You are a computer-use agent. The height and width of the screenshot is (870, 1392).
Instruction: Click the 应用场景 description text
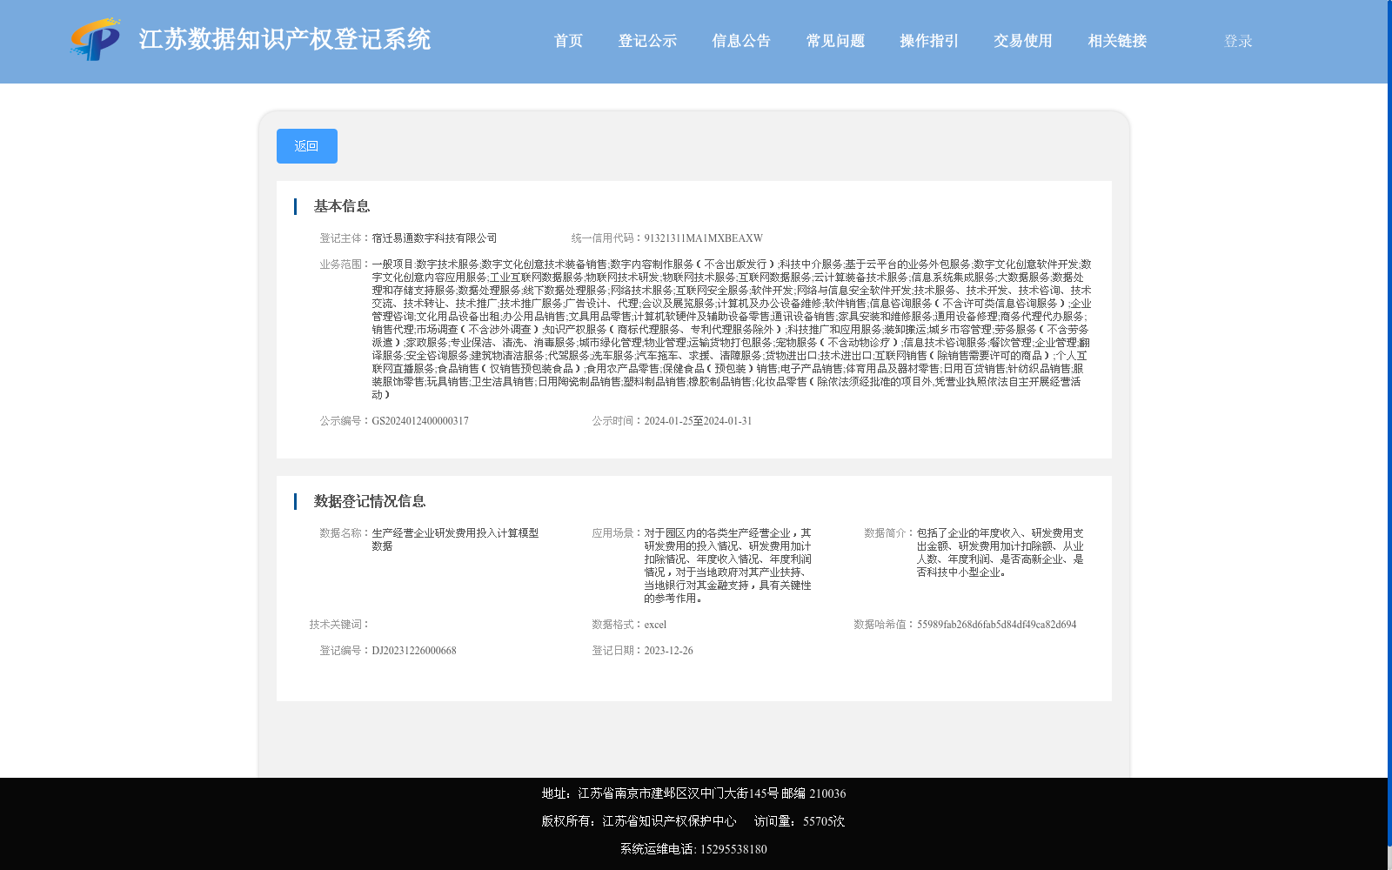click(x=727, y=565)
